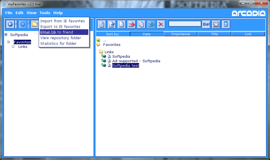This screenshot has height=160, width=270.
Task: Click the Forward navigation arrow
Action: click(x=23, y=24)
